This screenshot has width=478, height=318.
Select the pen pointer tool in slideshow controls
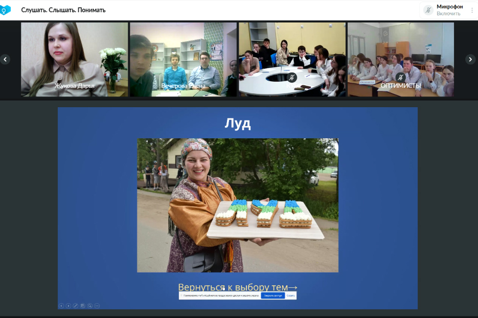click(76, 306)
